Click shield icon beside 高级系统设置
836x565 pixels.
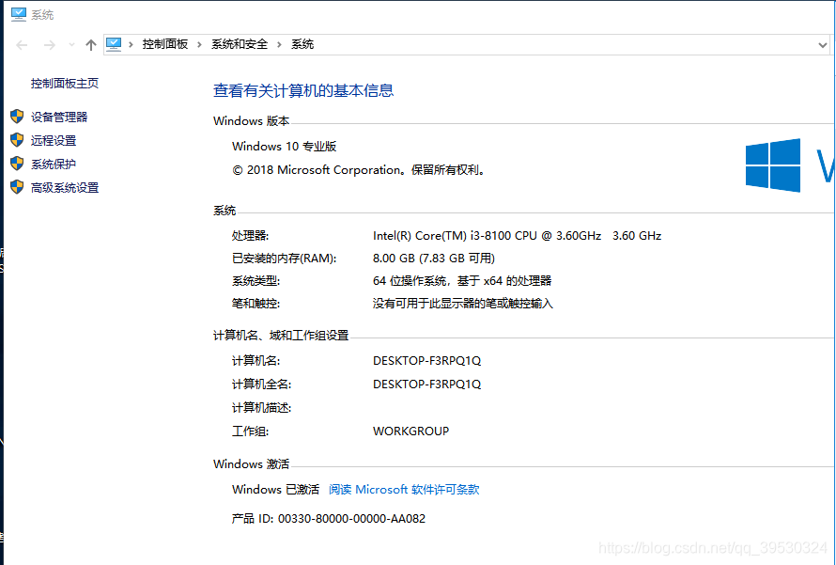pyautogui.click(x=17, y=187)
